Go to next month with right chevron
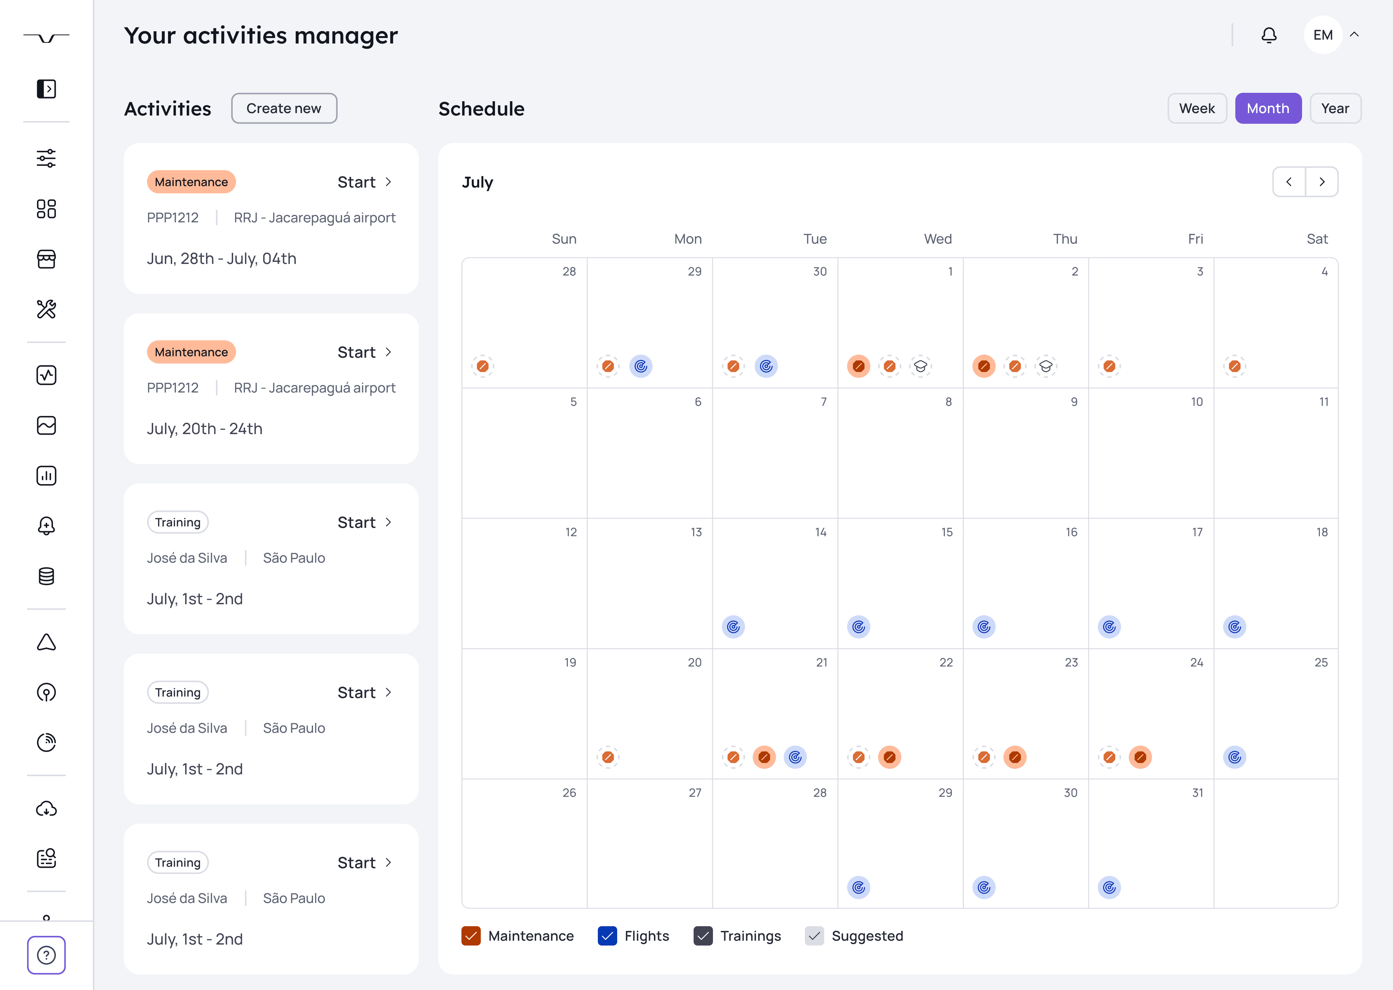 coord(1322,182)
